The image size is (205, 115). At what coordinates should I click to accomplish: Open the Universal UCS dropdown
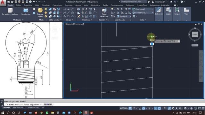pyautogui.click(x=124, y=16)
